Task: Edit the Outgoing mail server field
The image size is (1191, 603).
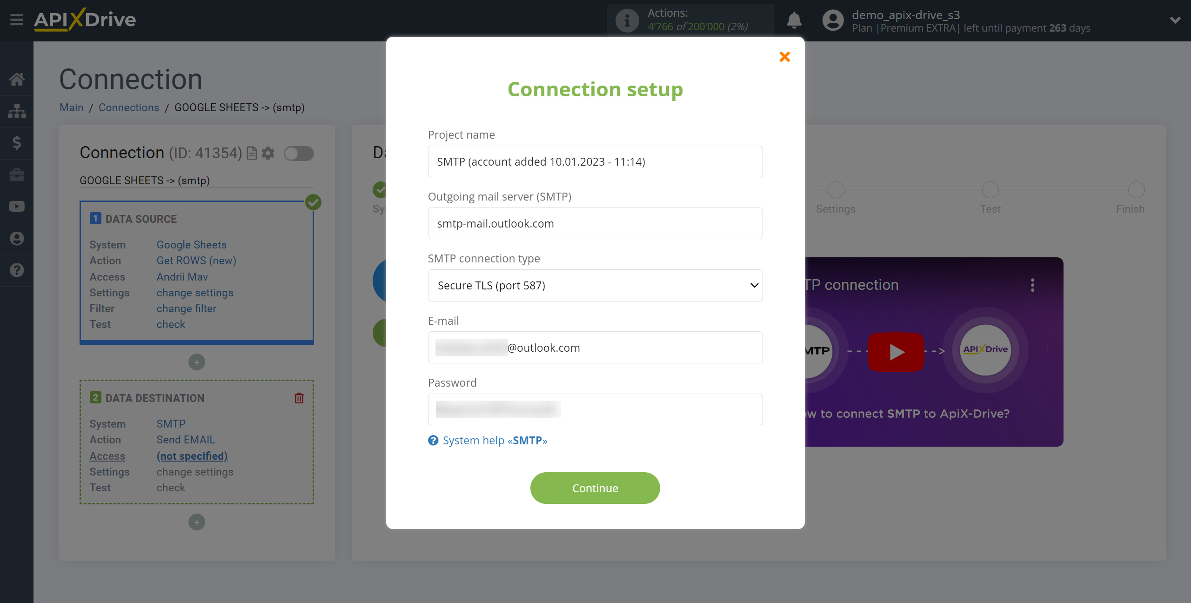Action: point(595,223)
